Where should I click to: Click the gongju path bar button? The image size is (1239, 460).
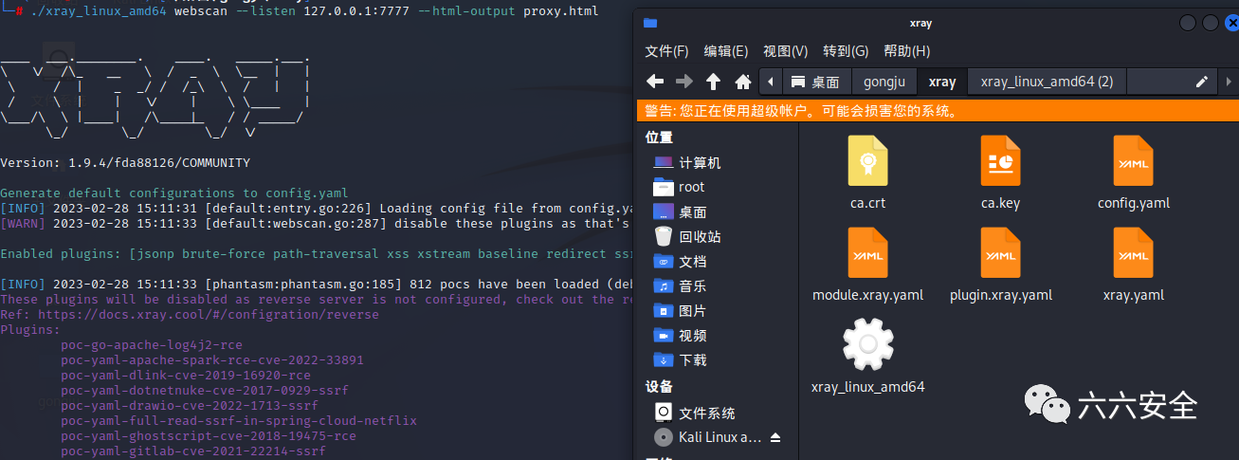(884, 82)
